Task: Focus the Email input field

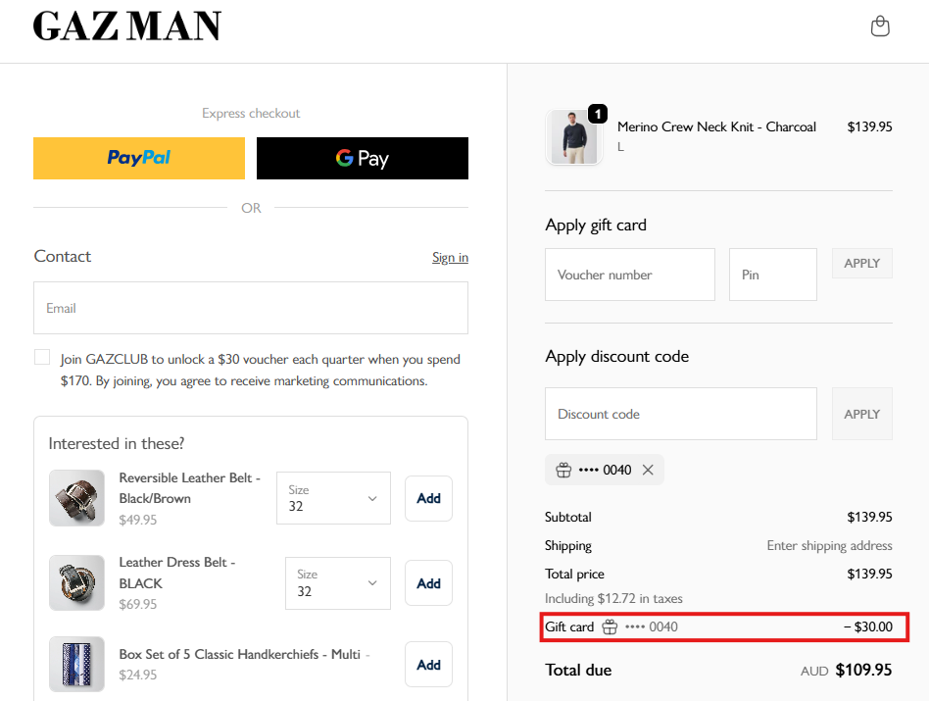Action: [x=251, y=308]
